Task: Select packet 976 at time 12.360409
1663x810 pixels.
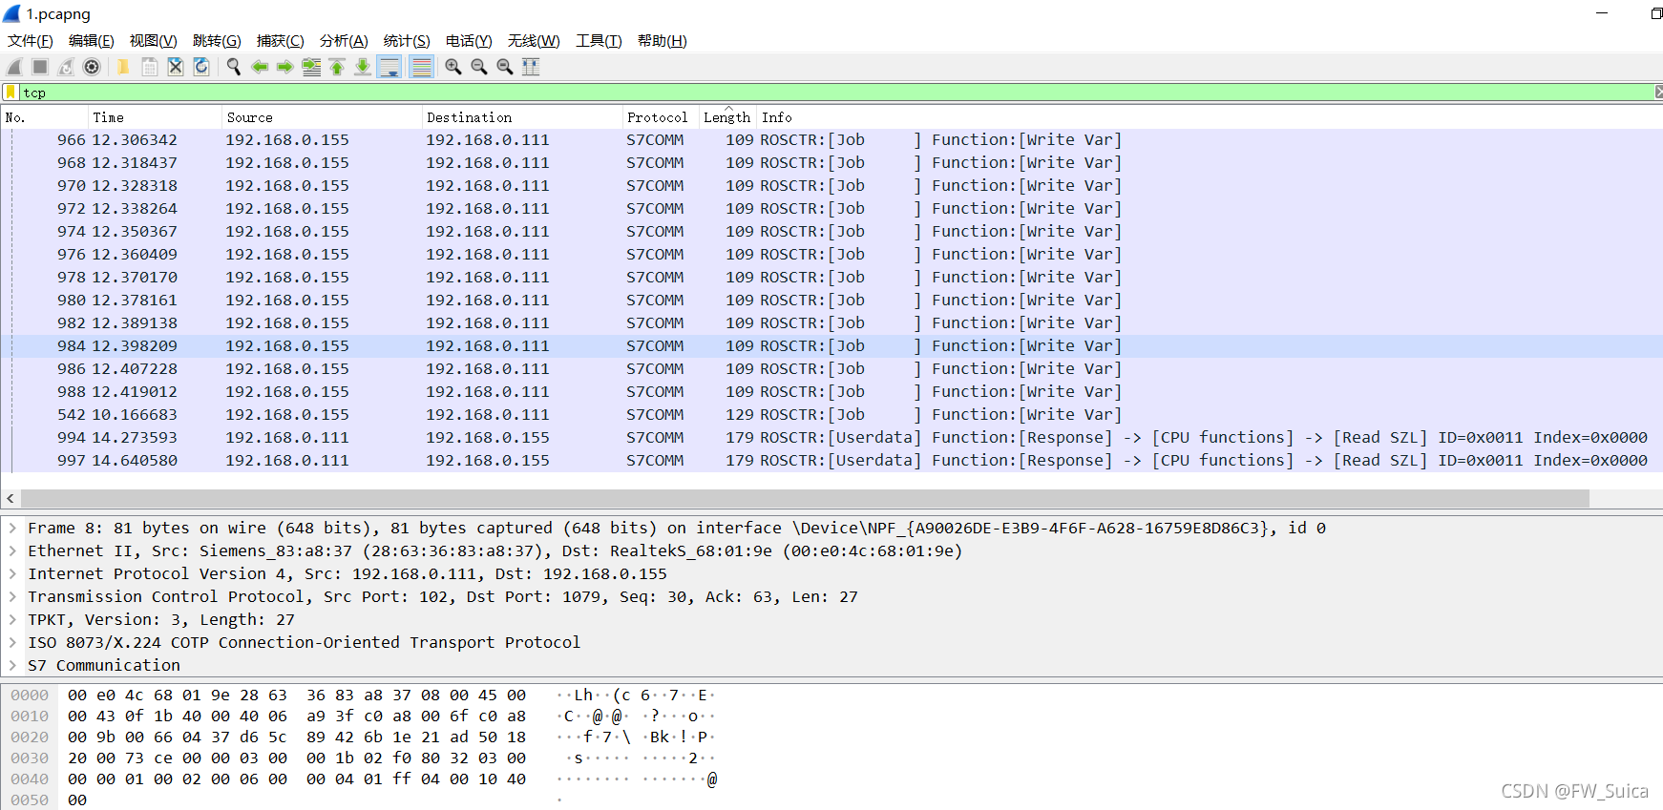Action: [x=831, y=255]
